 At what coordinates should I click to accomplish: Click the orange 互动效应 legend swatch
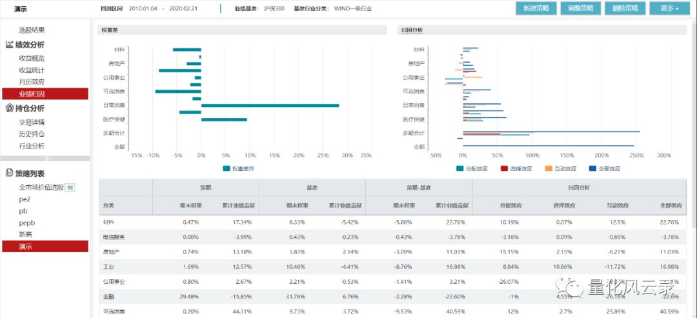[x=549, y=168]
